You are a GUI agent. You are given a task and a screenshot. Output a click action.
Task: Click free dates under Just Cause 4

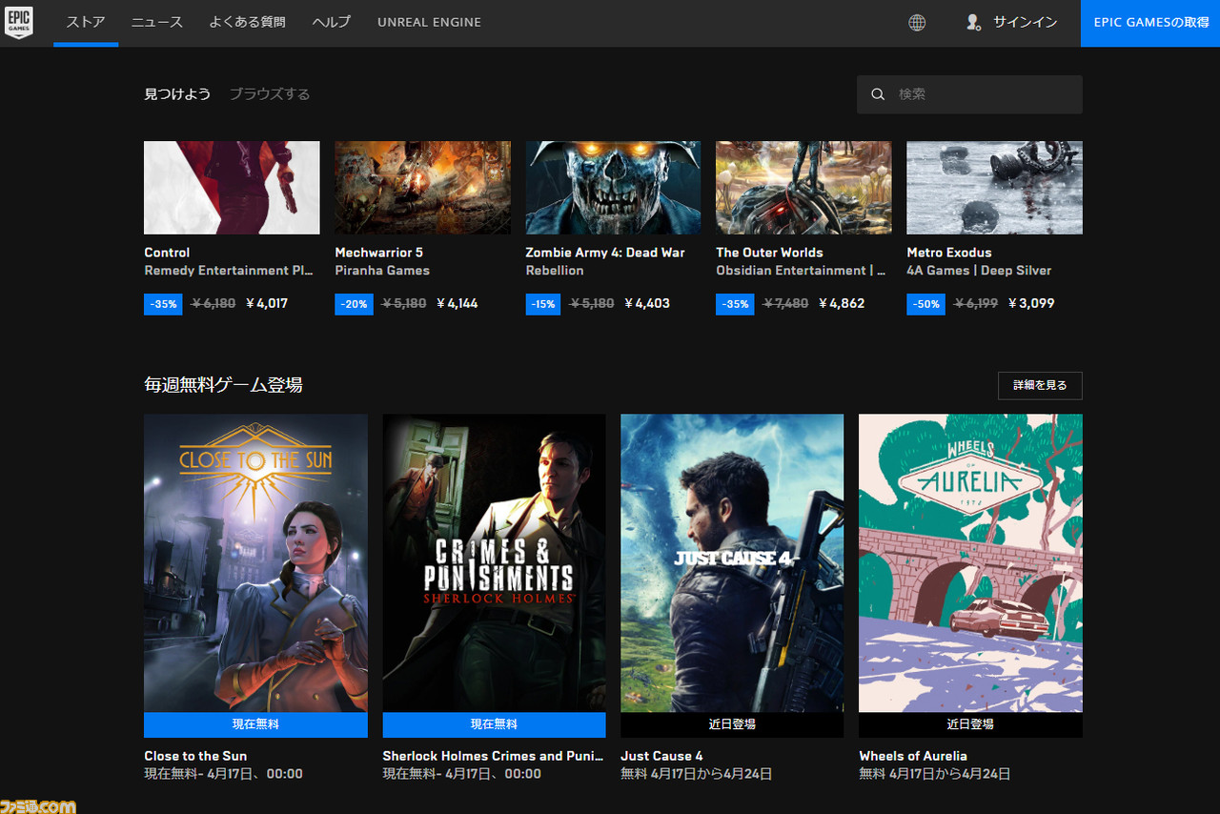point(696,774)
